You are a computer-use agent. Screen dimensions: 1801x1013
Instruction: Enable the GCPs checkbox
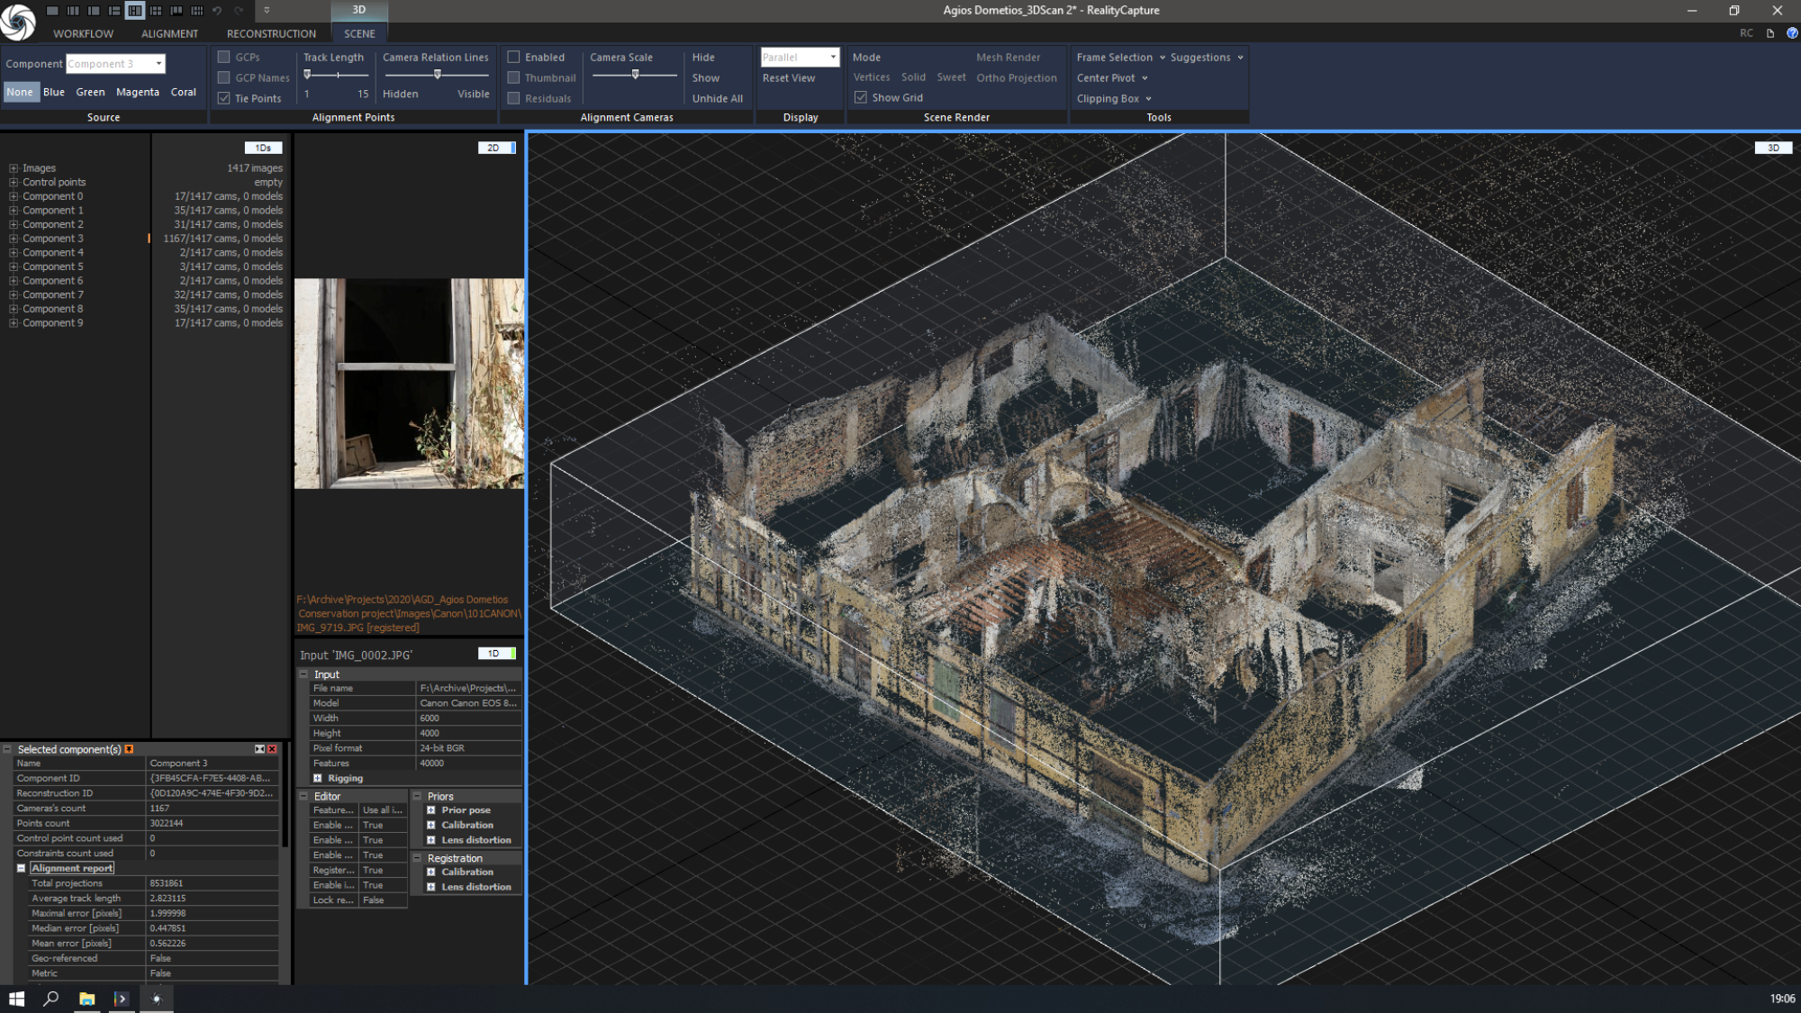pyautogui.click(x=224, y=57)
